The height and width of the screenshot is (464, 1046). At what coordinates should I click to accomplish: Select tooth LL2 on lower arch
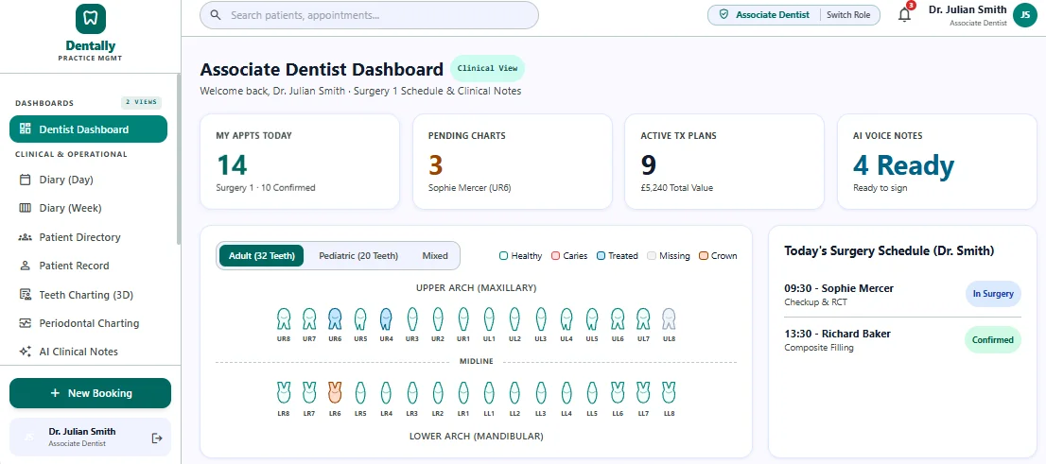(514, 392)
